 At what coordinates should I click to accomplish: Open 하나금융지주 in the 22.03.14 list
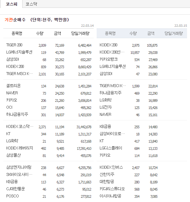(17, 115)
